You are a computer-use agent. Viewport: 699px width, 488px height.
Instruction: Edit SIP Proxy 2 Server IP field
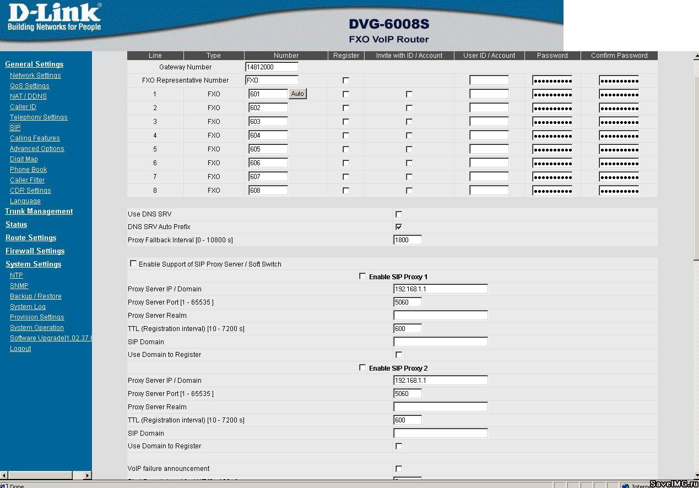coord(441,381)
